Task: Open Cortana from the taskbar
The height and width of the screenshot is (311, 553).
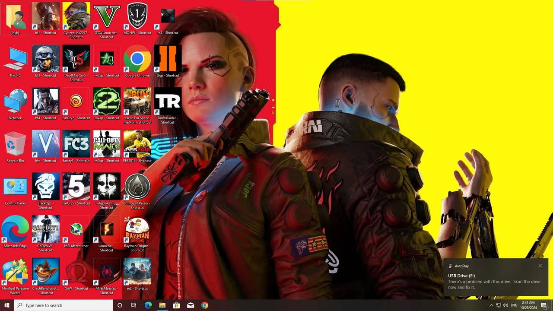Action: tap(120, 305)
